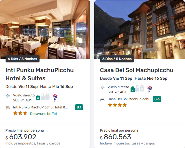The image size is (185, 148).
Task: Click the airline logo on Casa Del Sol card
Action: pos(150,89)
